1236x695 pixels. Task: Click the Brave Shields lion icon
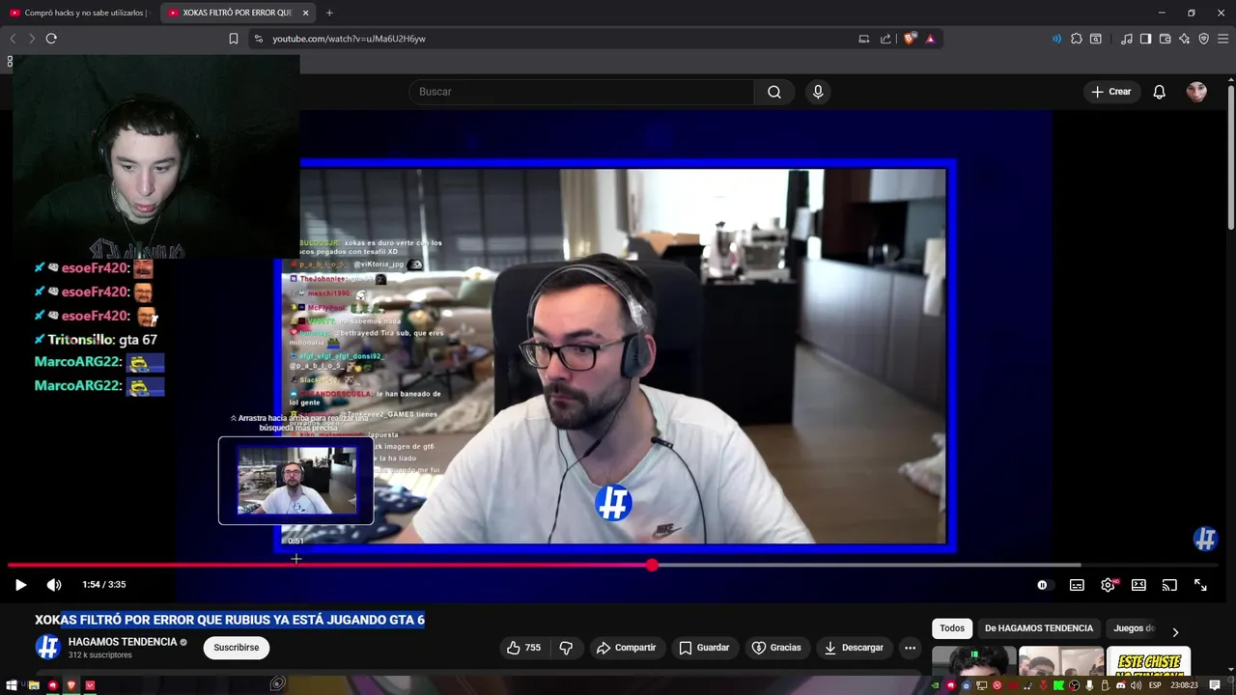point(909,39)
